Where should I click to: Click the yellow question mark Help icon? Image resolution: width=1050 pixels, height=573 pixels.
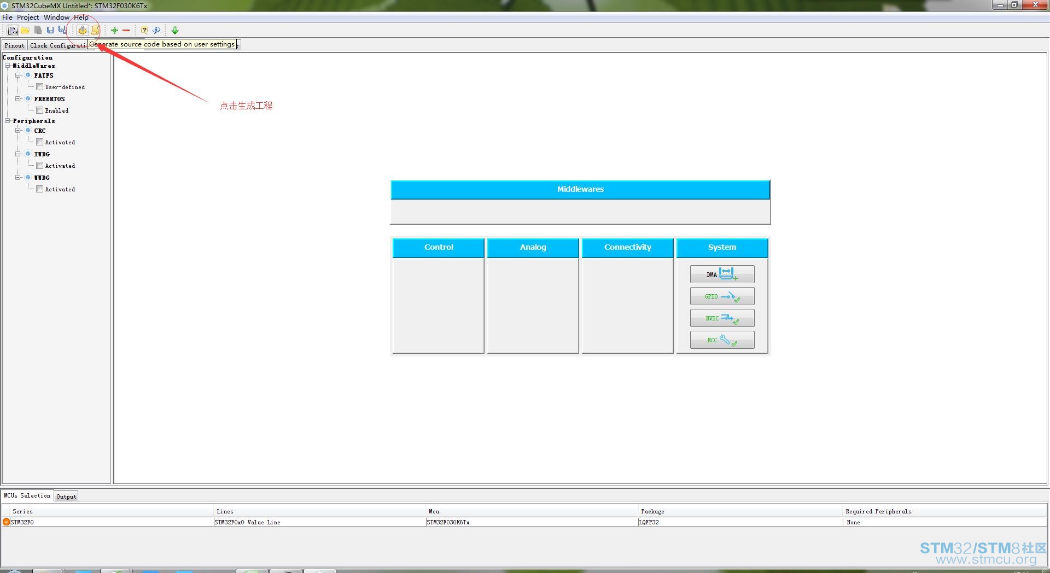click(x=144, y=30)
